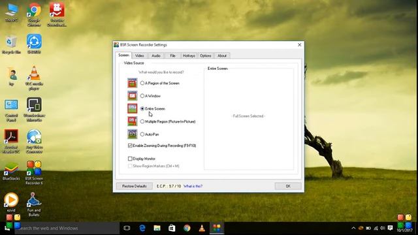Image resolution: width=418 pixels, height=235 pixels.
Task: Select the 'Entire Screen' radio button
Action: click(x=142, y=109)
